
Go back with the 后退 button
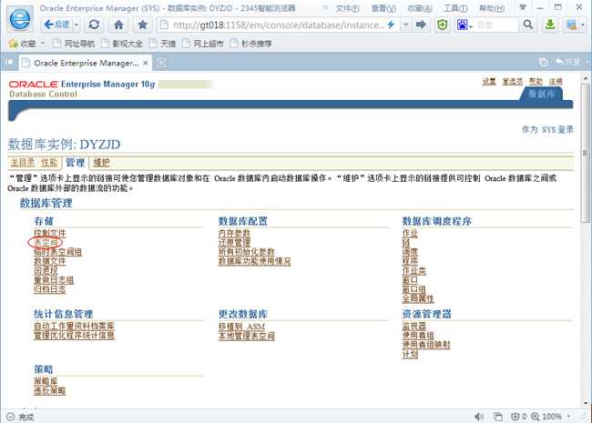pos(57,25)
